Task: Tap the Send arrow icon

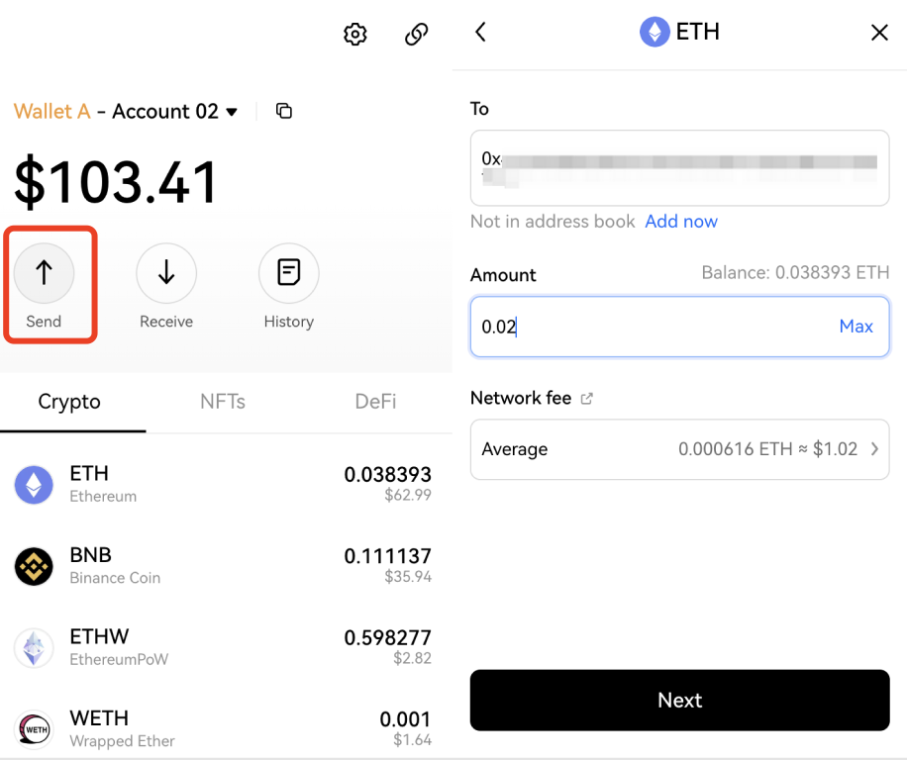Action: [x=44, y=273]
